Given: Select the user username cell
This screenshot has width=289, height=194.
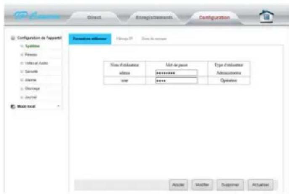Looking at the screenshot, I should coord(125,81).
